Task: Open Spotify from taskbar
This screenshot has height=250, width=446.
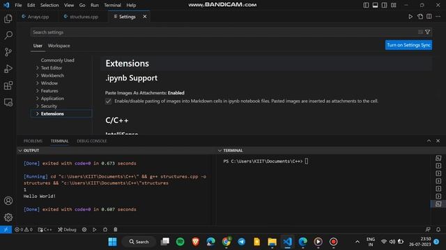Action: (x=180, y=242)
